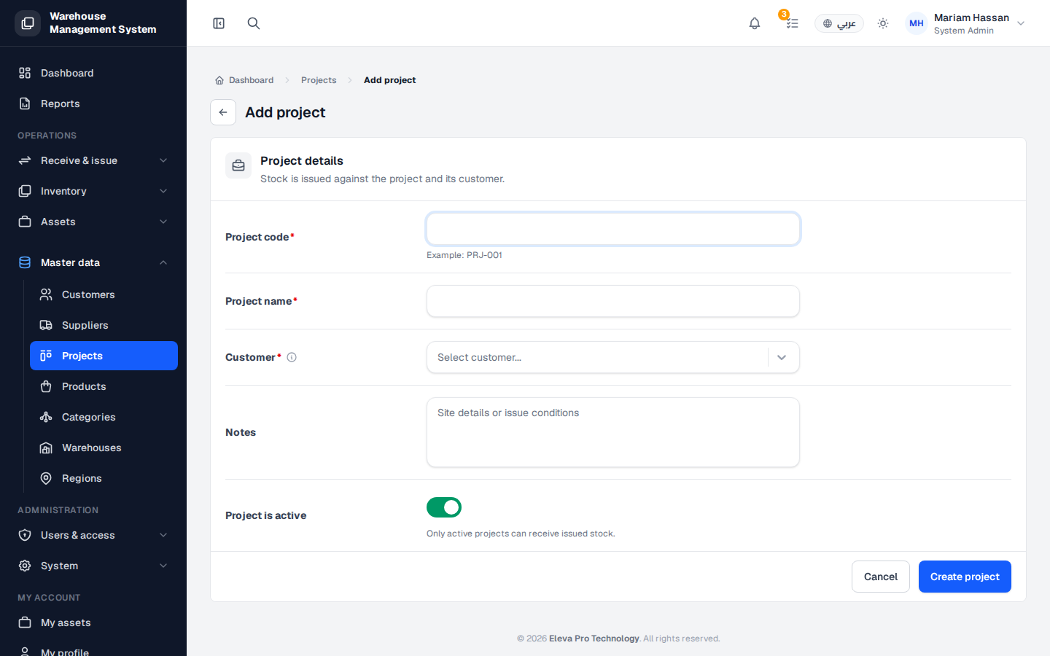This screenshot has width=1050, height=656.
Task: Expand the System menu
Action: click(x=93, y=566)
